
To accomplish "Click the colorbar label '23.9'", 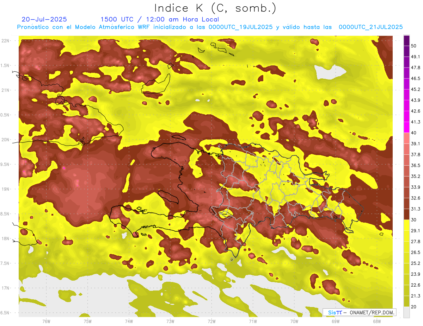I will [x=416, y=274].
